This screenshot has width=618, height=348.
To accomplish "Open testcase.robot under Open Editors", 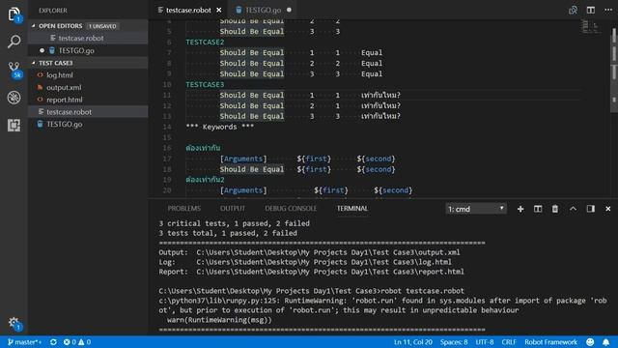I will click(81, 38).
